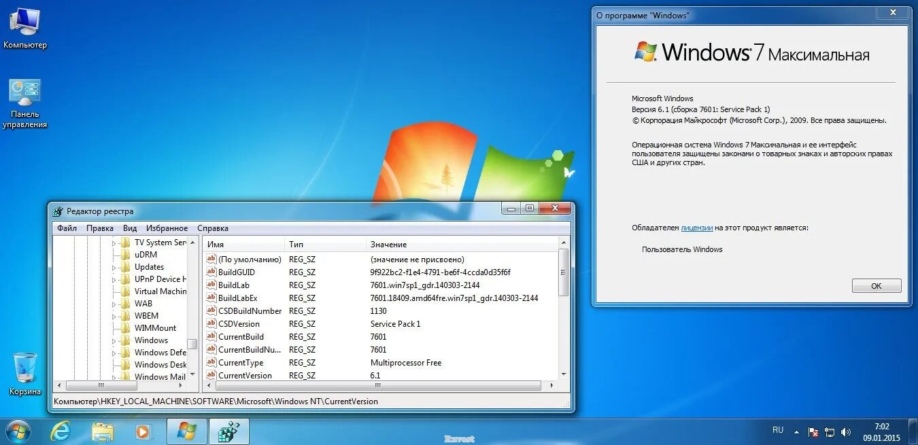Viewport: 918px width, 445px height.
Task: Open the Файл menu in Registry Editor
Action: [x=67, y=228]
